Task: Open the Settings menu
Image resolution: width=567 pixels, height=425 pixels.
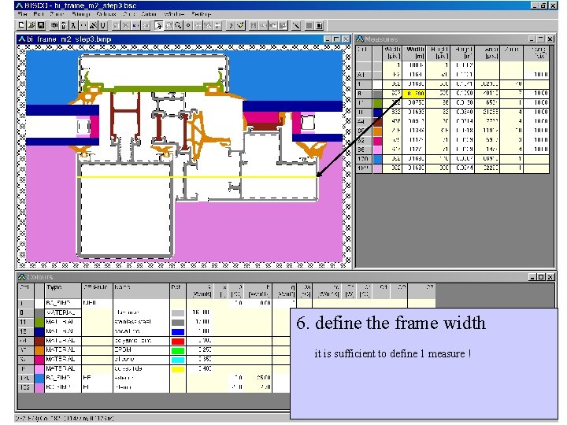Action: pyautogui.click(x=201, y=14)
